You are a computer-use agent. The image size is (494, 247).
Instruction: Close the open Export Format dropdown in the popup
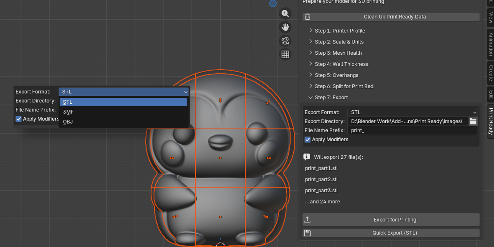[x=123, y=92]
